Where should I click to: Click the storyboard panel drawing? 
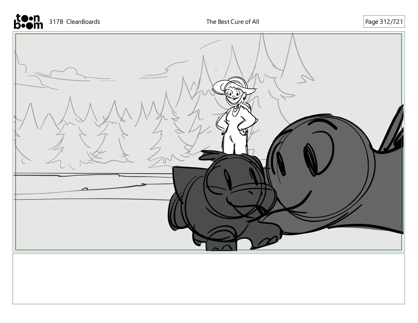tap(208, 142)
